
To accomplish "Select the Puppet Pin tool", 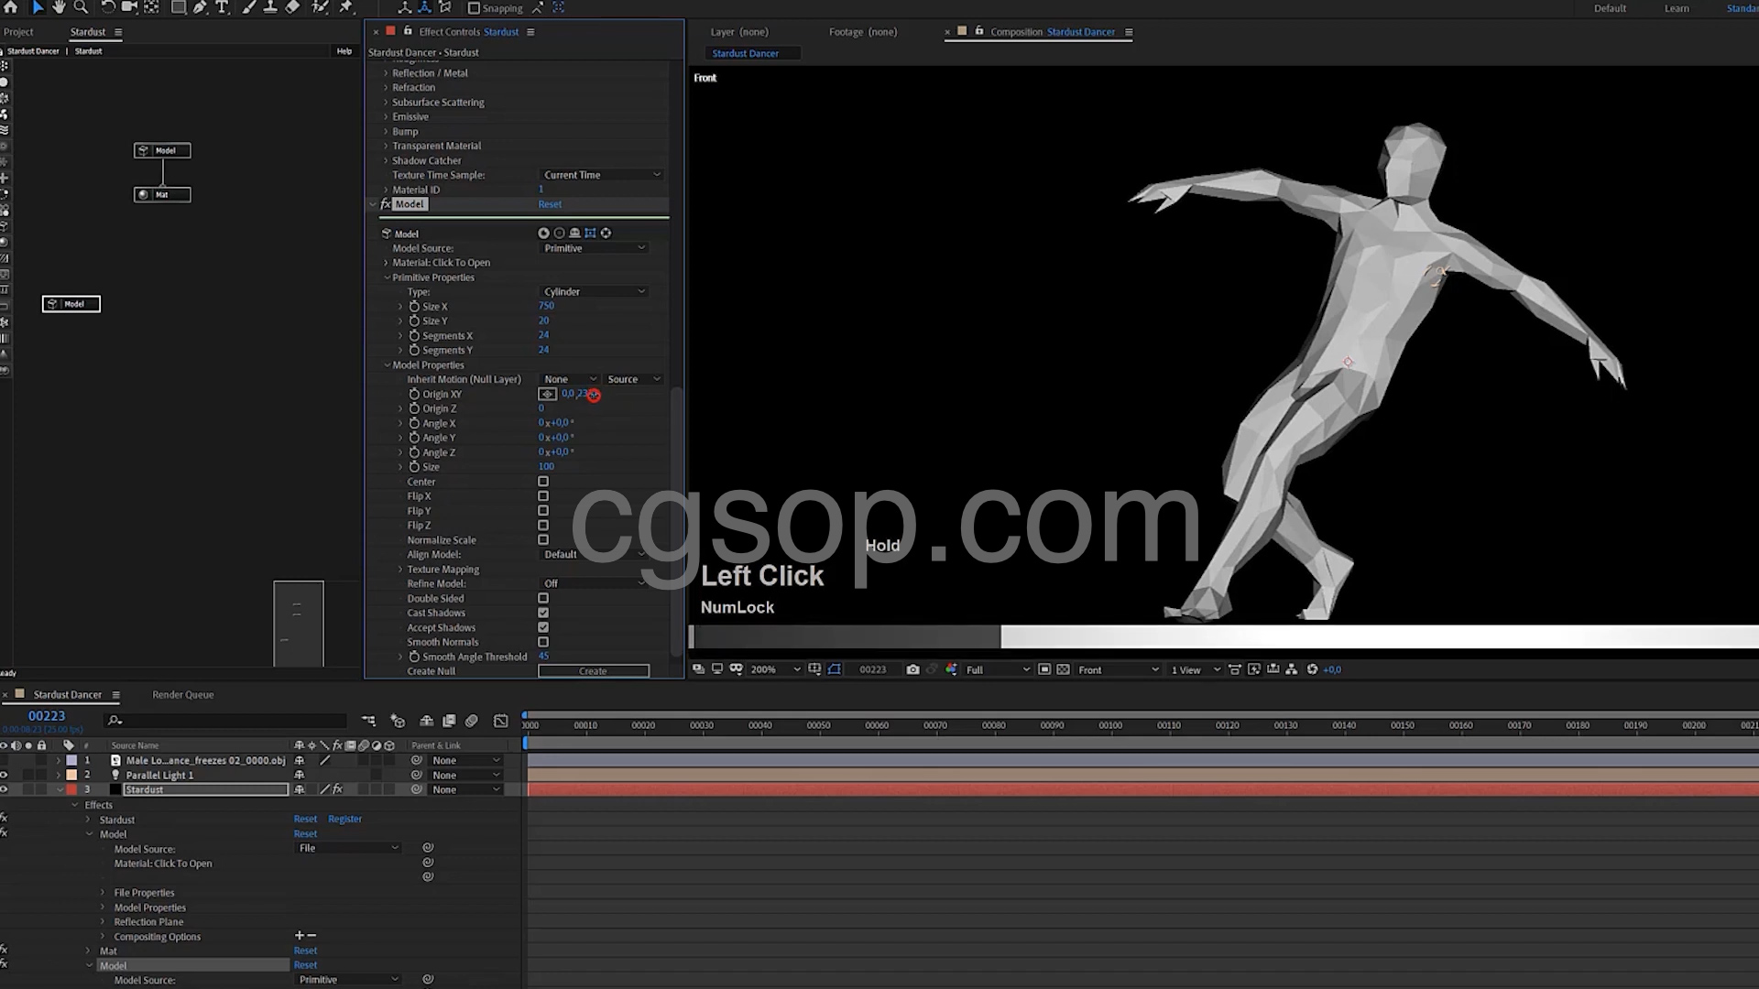I will (346, 7).
